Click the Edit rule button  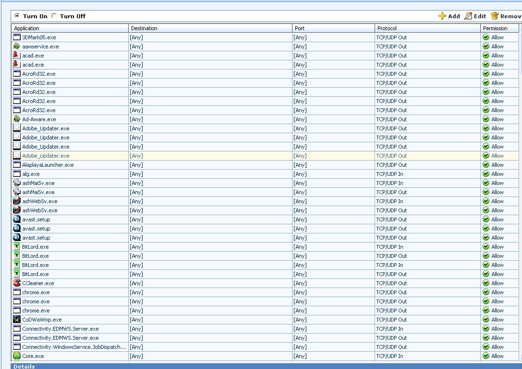pos(475,16)
